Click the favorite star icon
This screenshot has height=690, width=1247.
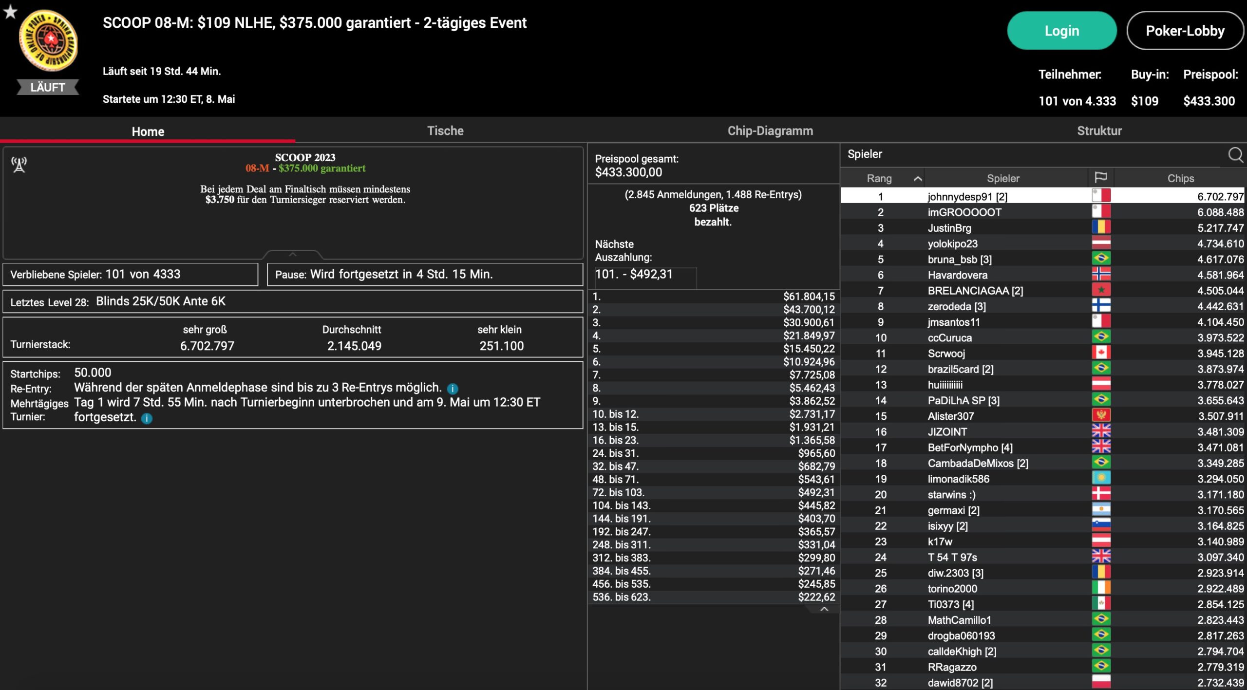[x=10, y=12]
